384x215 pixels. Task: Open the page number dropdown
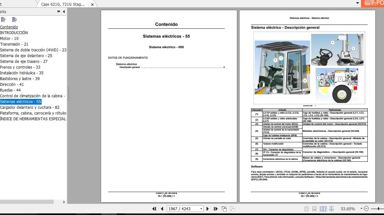tap(201, 209)
